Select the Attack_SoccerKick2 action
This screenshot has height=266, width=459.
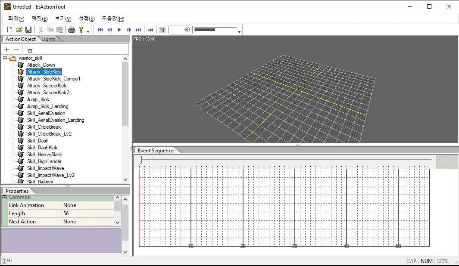[x=48, y=93]
